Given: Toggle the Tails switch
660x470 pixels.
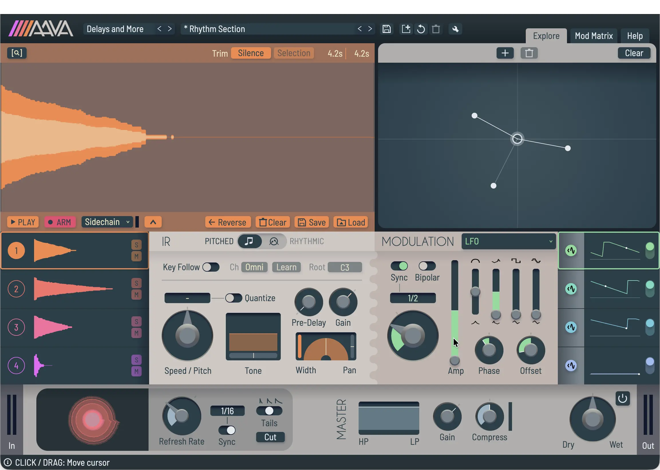Looking at the screenshot, I should click(269, 411).
